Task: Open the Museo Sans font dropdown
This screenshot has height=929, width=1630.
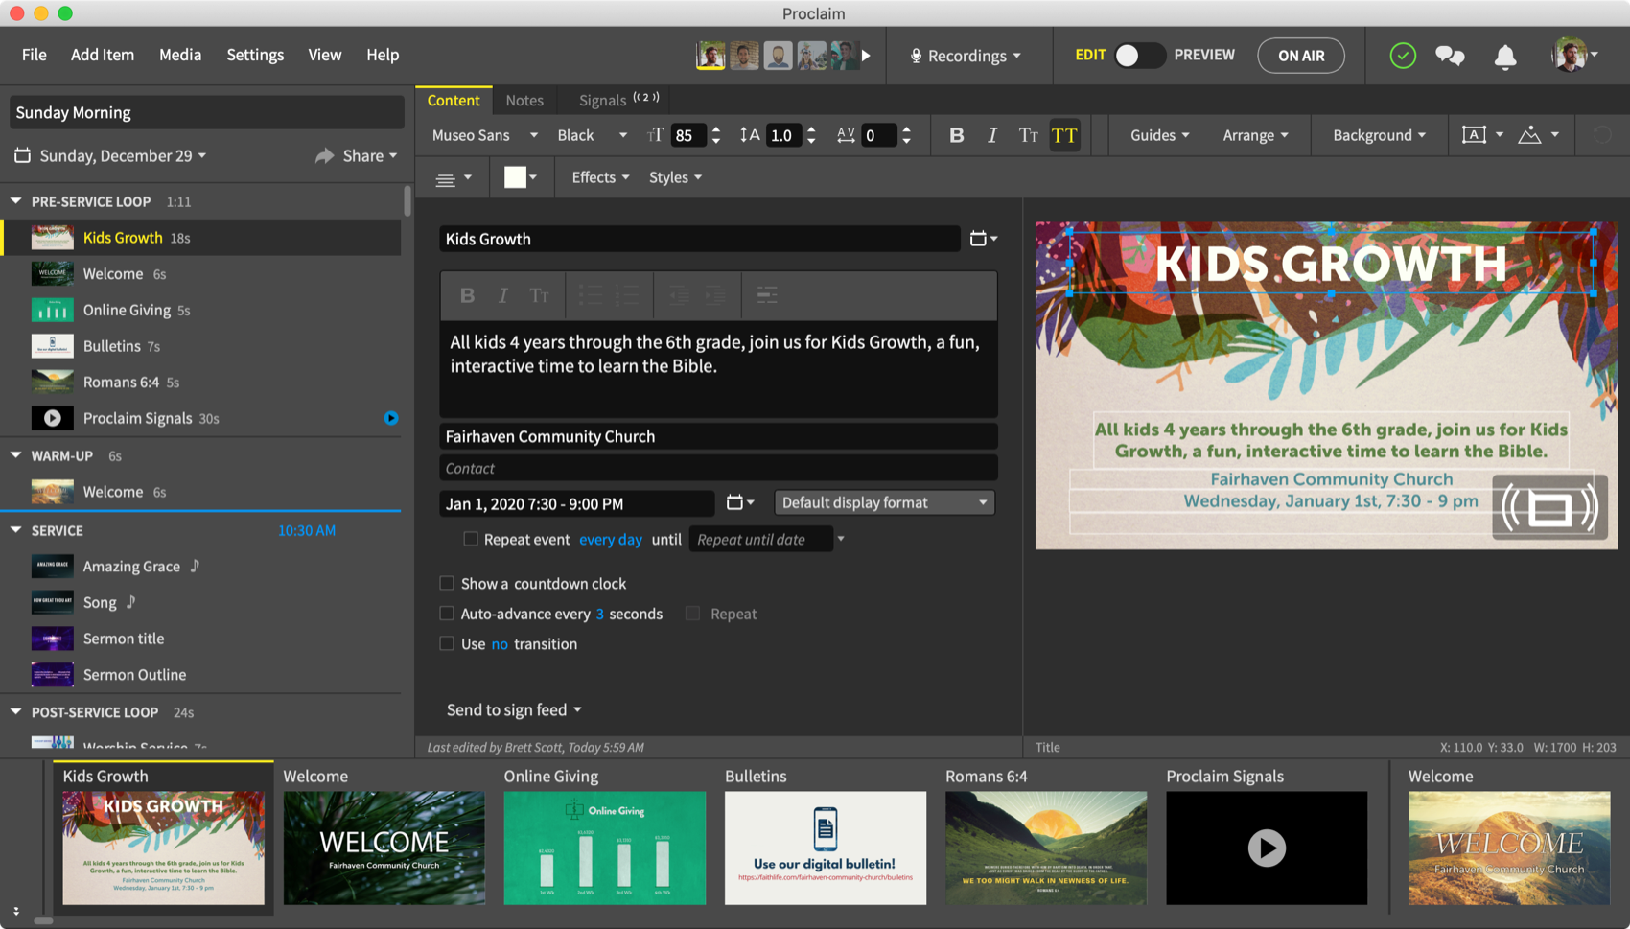Action: 484,135
